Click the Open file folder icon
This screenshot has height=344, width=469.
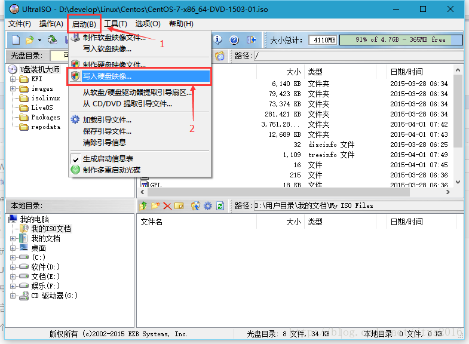pos(29,40)
